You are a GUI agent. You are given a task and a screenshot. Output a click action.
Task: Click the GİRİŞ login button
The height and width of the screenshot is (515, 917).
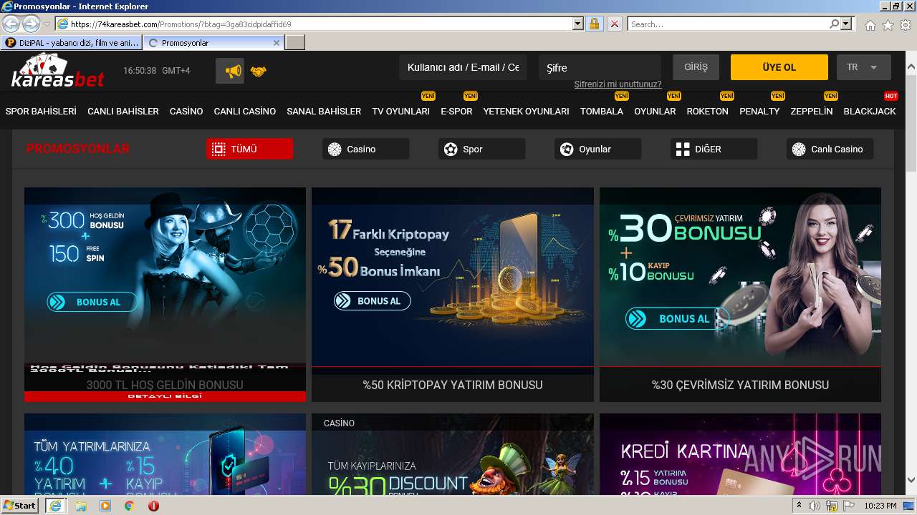click(x=696, y=67)
